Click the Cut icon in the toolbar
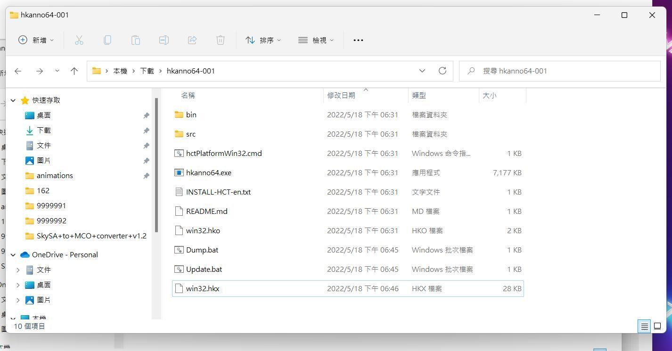 click(x=79, y=40)
